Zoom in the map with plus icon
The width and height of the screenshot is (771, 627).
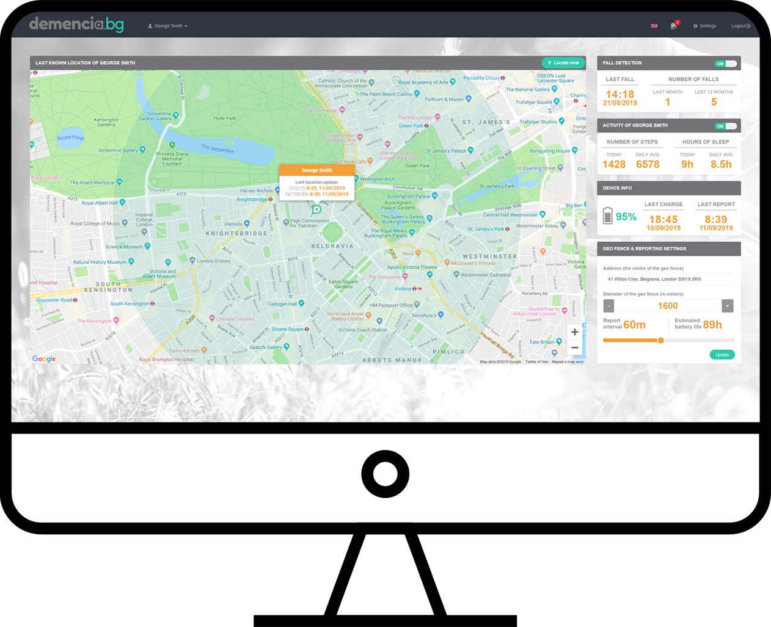574,332
